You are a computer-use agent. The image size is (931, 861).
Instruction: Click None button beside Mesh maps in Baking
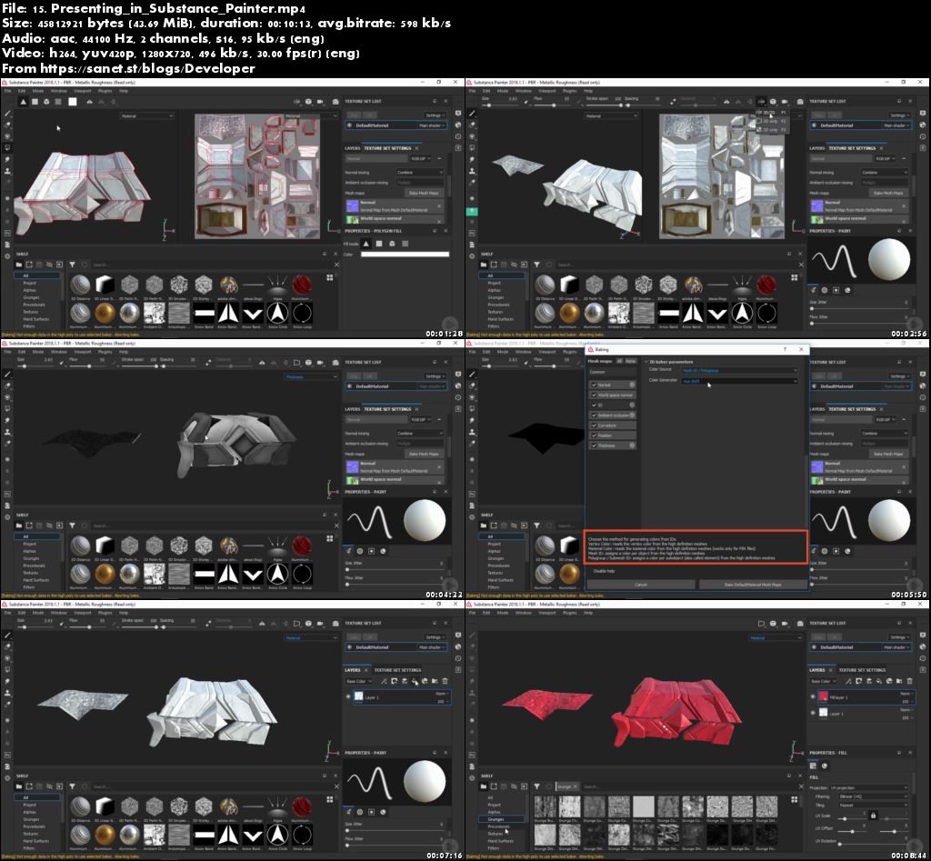pos(631,361)
